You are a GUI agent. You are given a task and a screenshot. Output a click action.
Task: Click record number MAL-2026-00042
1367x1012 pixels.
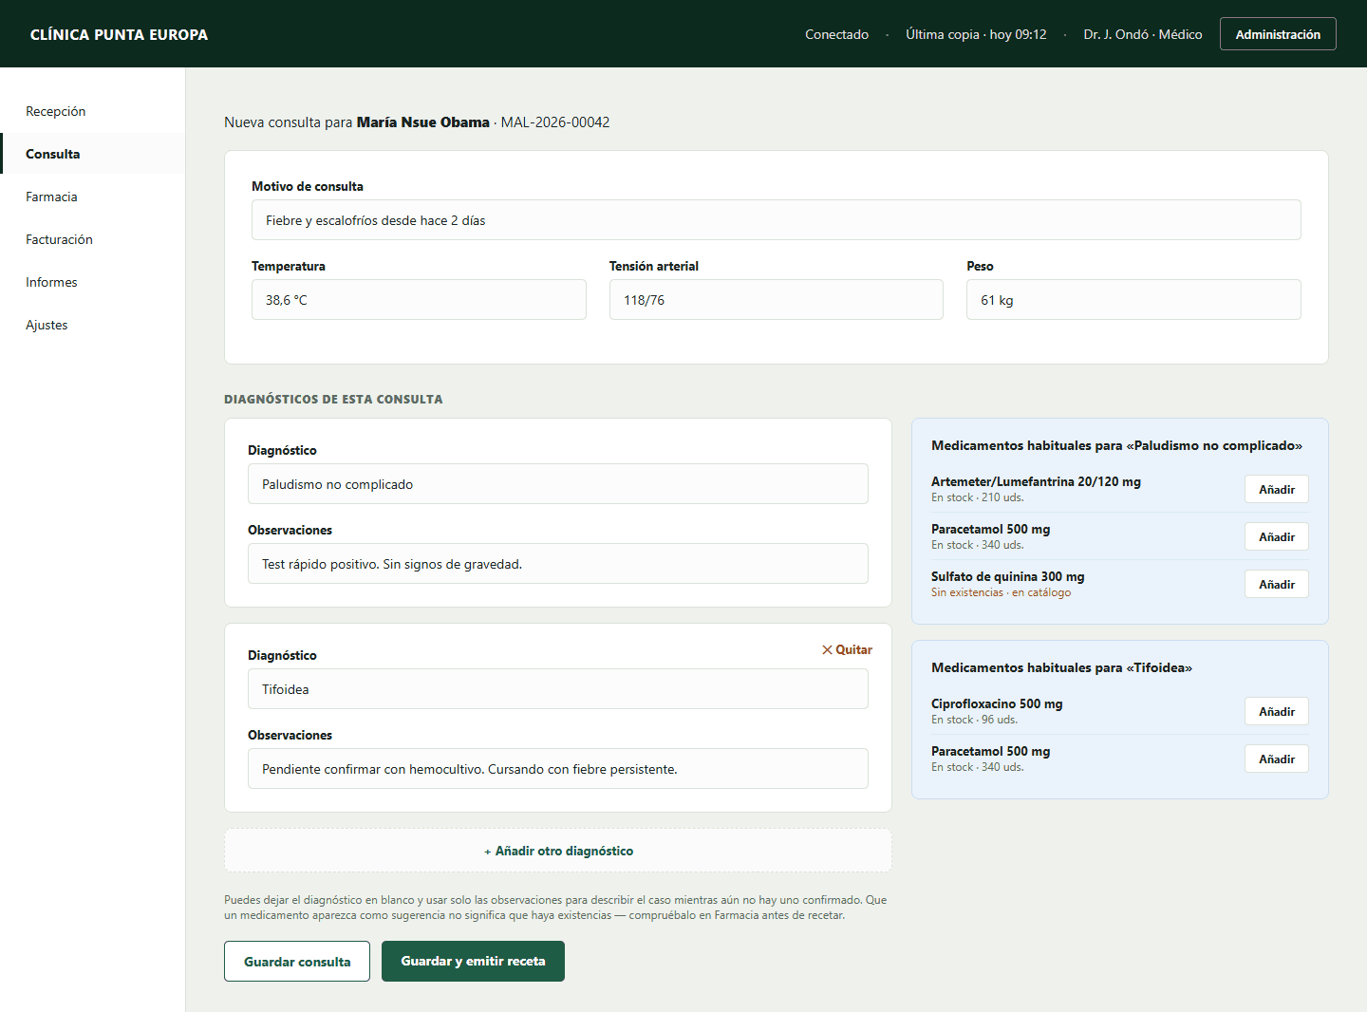point(555,122)
